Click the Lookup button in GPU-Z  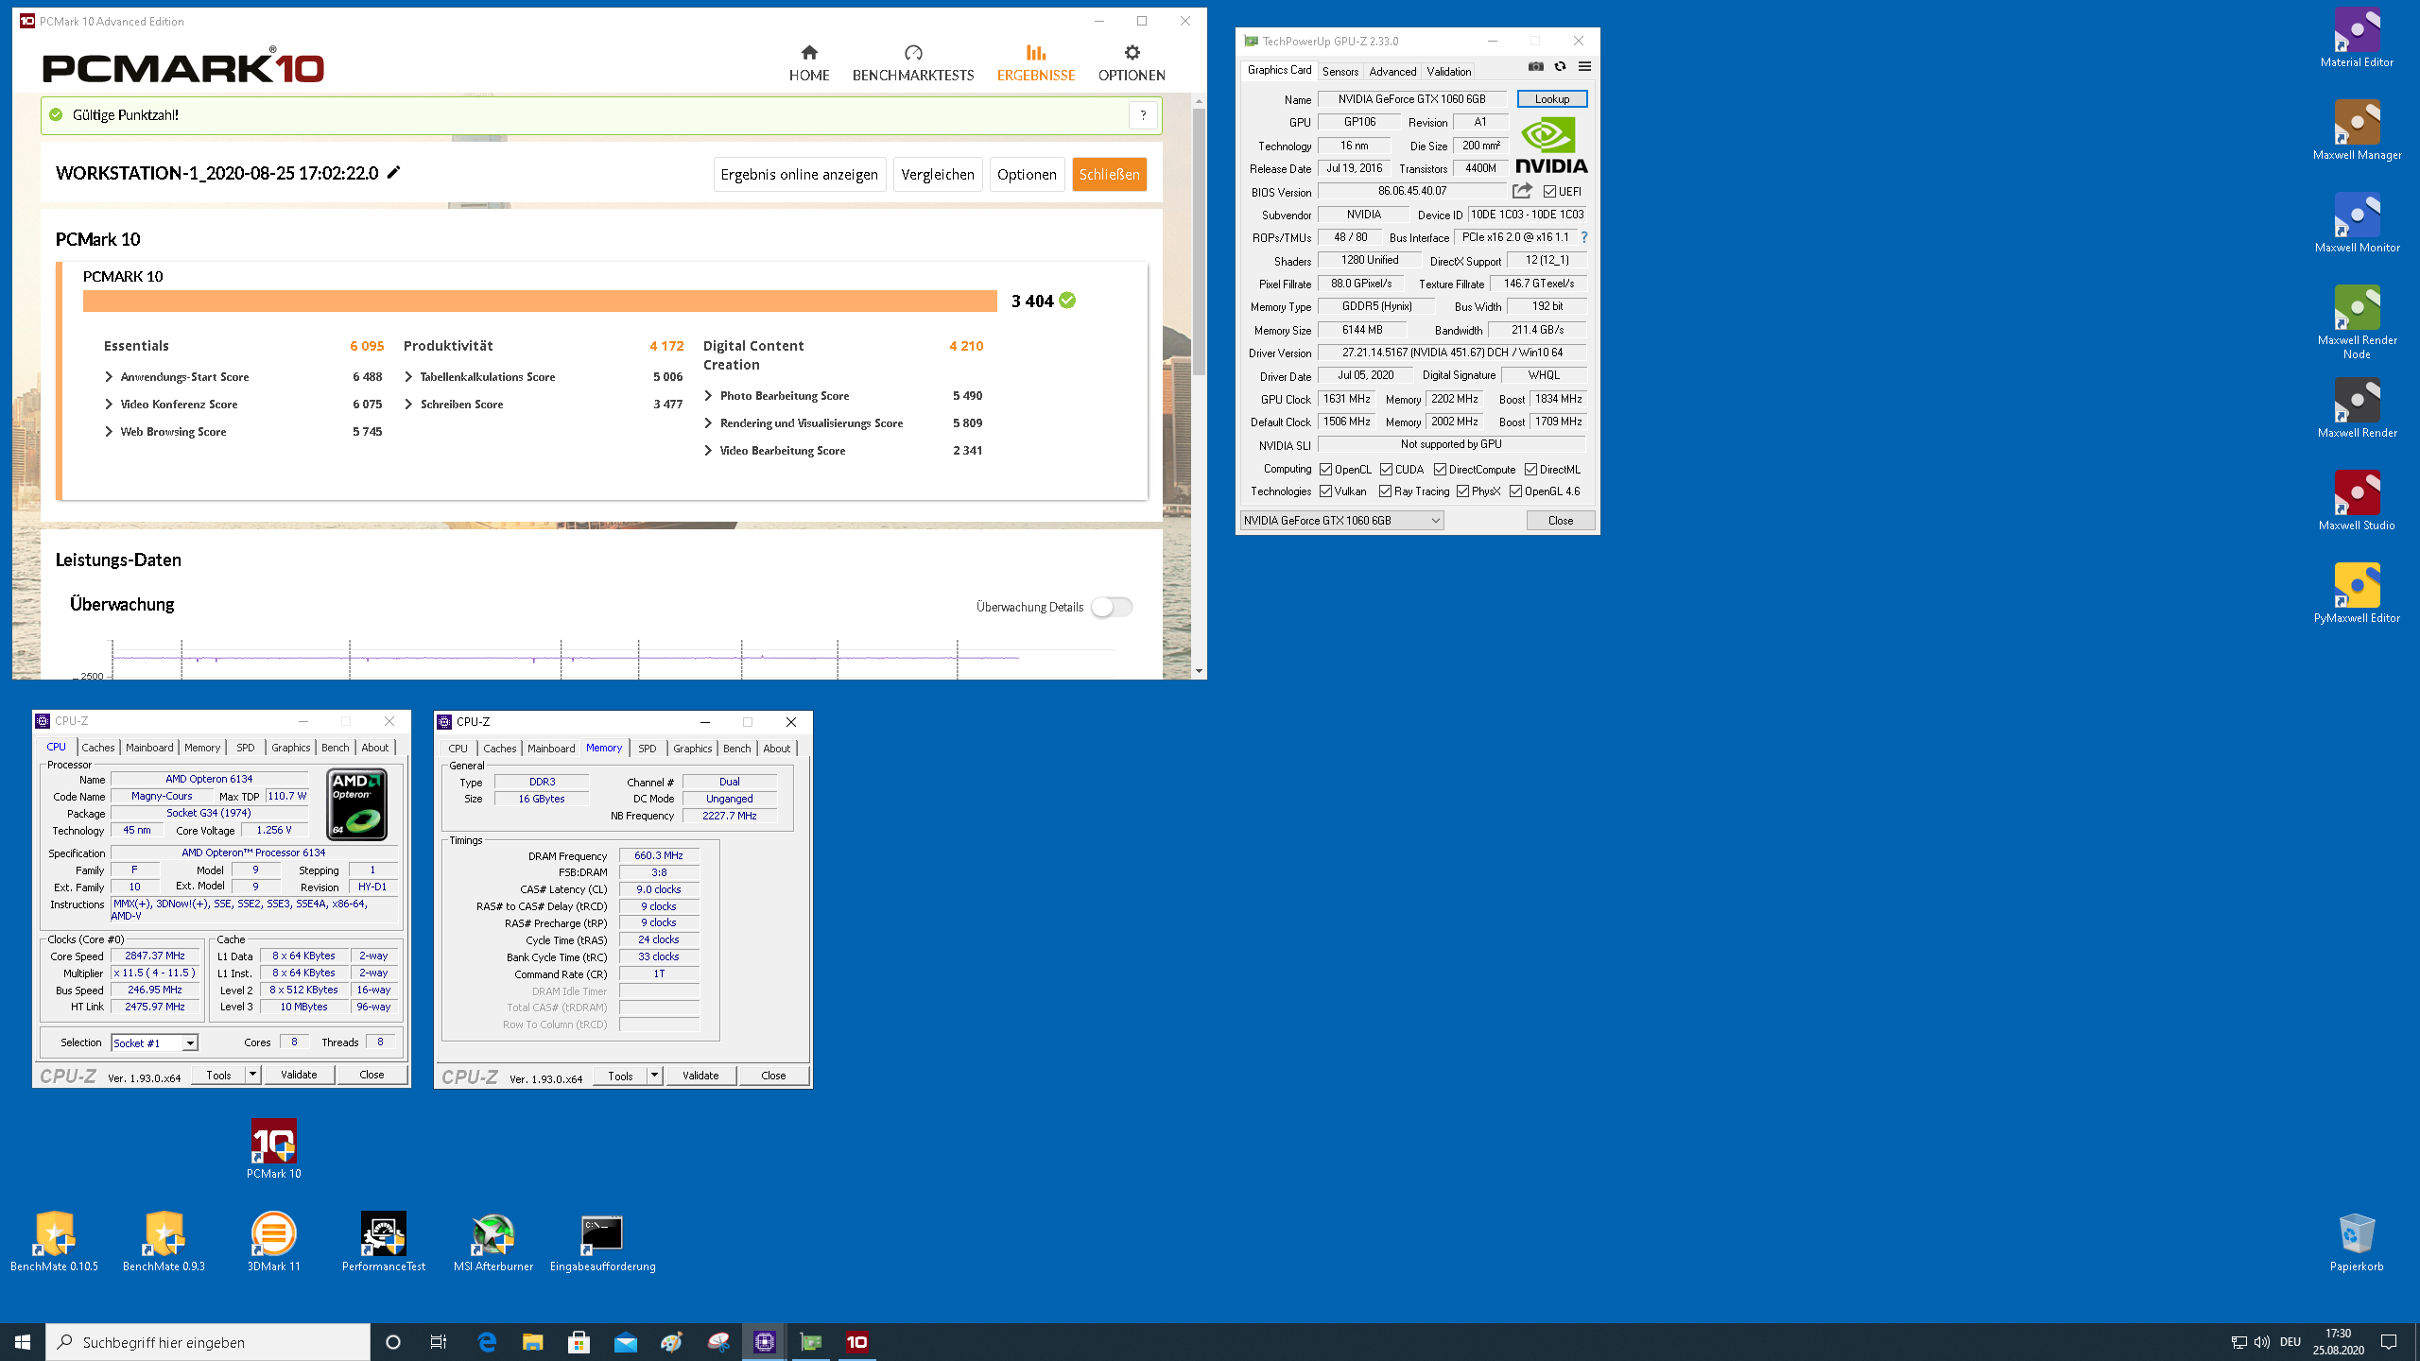point(1551,98)
